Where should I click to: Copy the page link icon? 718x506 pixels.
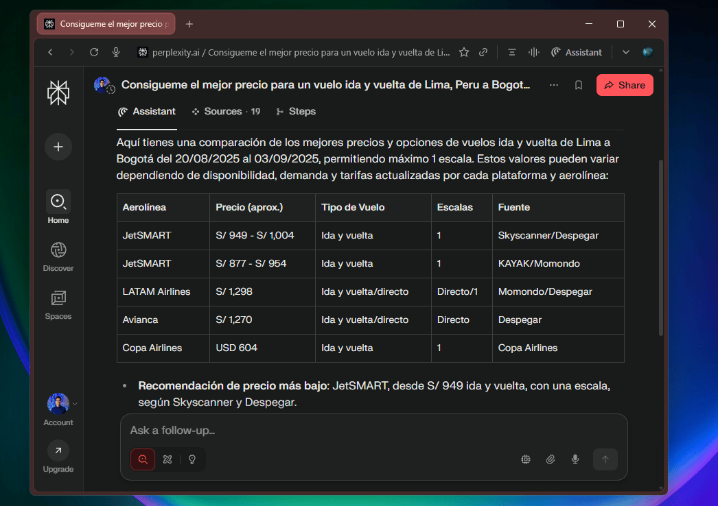(483, 52)
